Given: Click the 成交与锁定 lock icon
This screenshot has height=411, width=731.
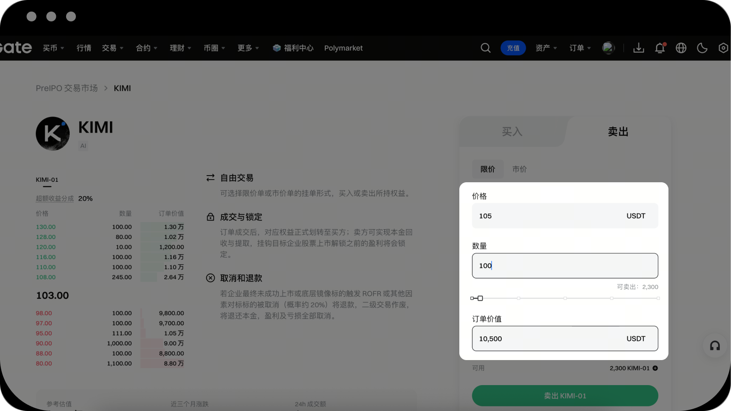Looking at the screenshot, I should pyautogui.click(x=210, y=217).
